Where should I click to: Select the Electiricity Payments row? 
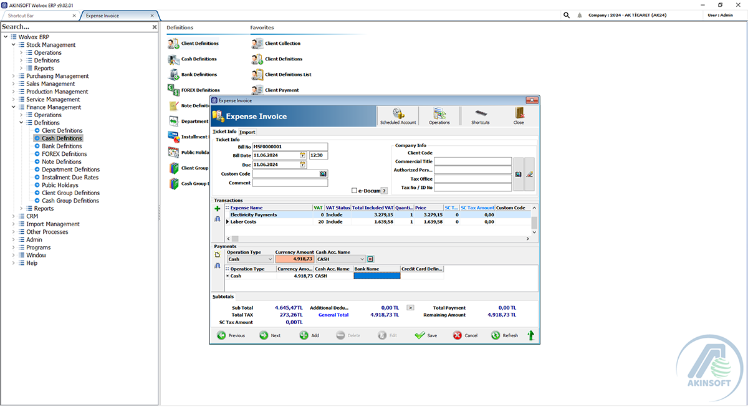point(377,214)
